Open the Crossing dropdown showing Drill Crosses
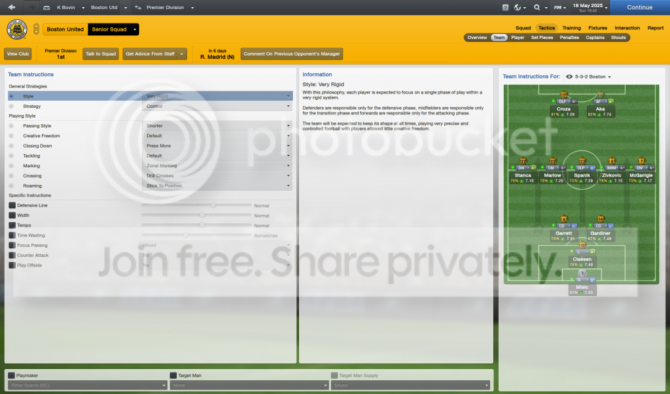 (217, 176)
